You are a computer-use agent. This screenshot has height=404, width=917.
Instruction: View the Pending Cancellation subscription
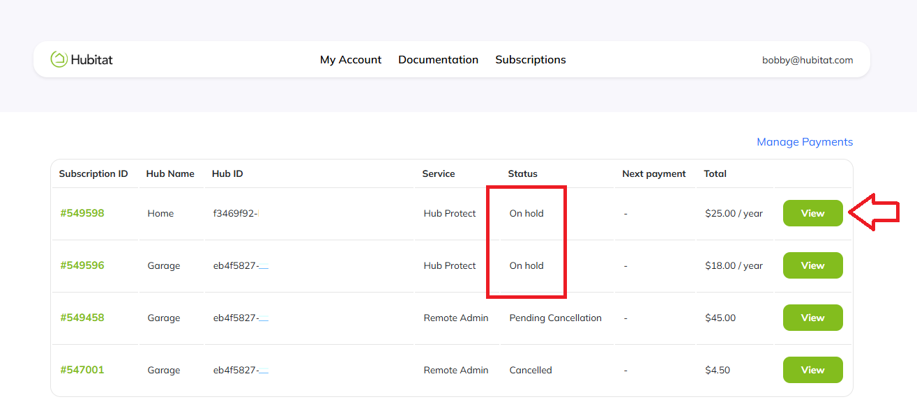pyautogui.click(x=812, y=318)
